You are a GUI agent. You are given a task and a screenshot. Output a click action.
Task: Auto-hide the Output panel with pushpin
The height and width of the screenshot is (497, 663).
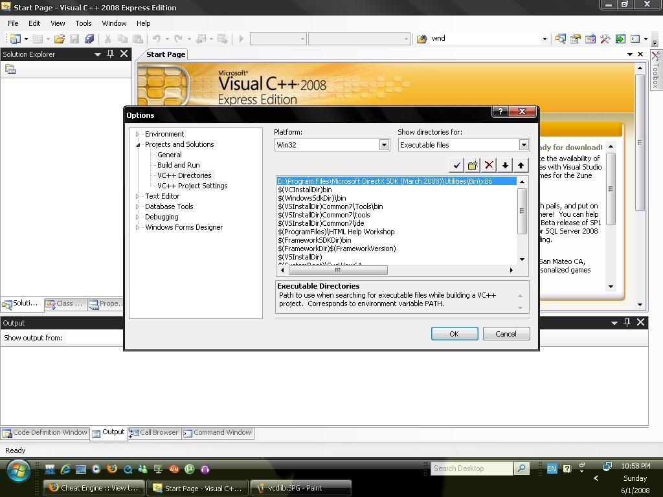(627, 322)
